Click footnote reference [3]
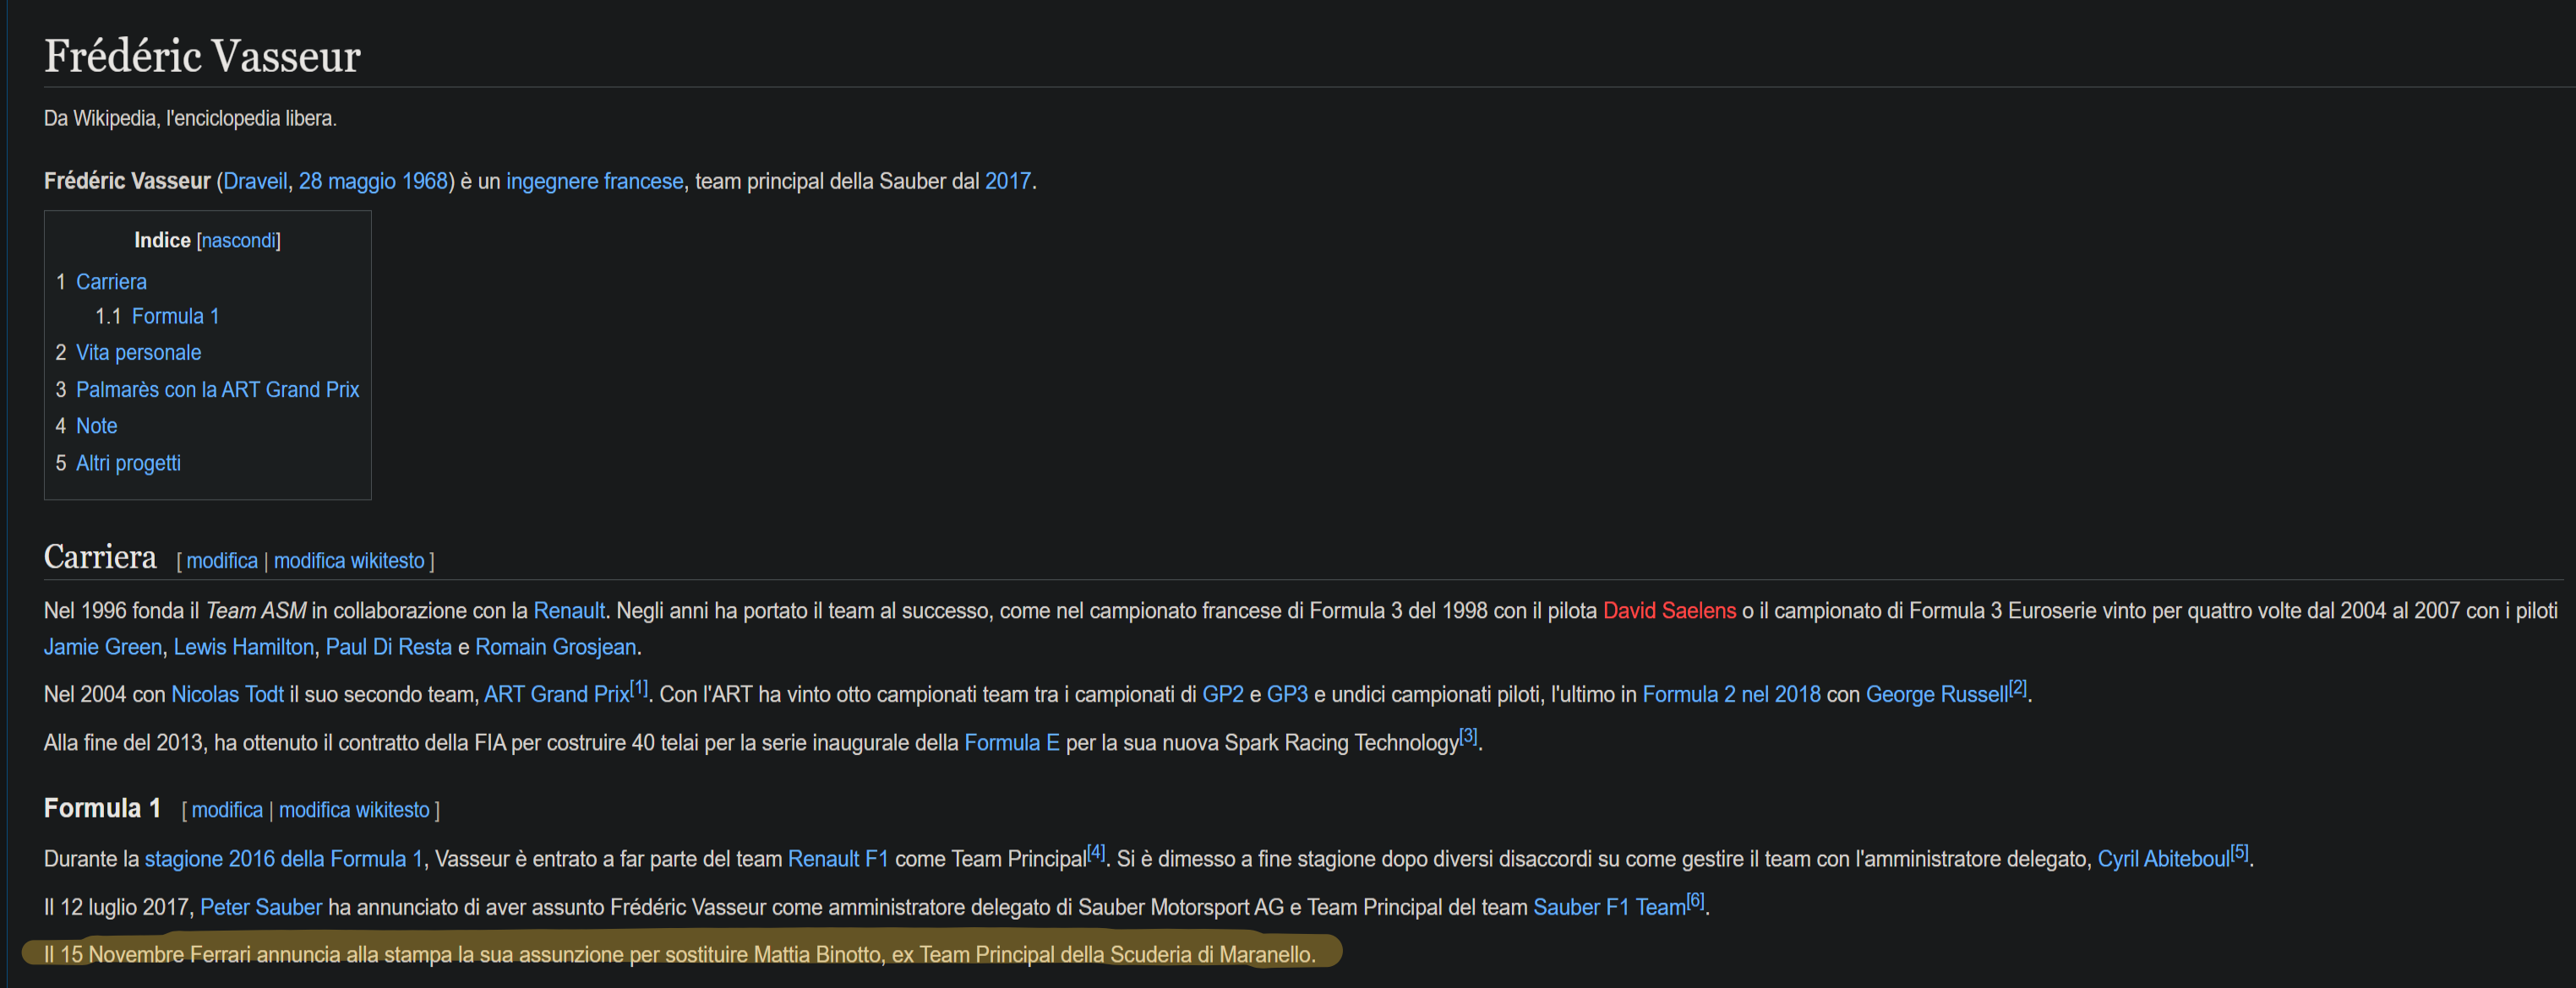This screenshot has width=2576, height=988. coord(1468,736)
